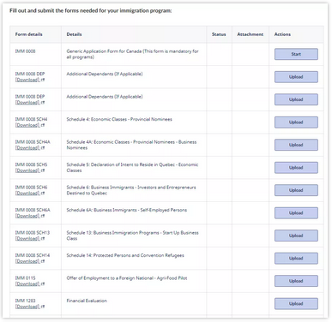Click the 'IMM 0008 SCH6' form code

coord(31,188)
